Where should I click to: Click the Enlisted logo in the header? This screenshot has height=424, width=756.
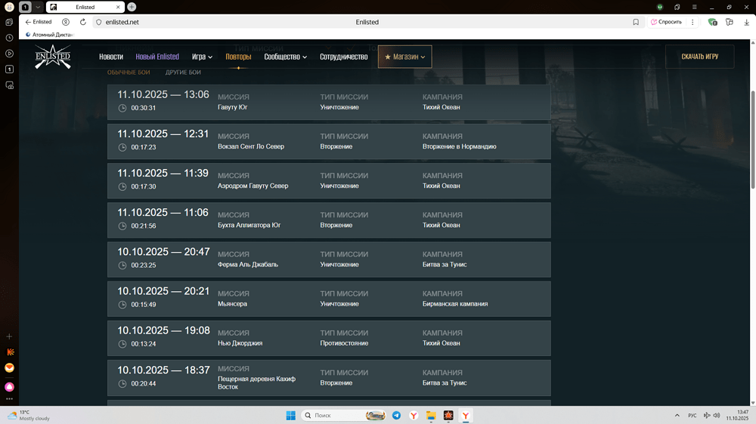[x=53, y=57]
